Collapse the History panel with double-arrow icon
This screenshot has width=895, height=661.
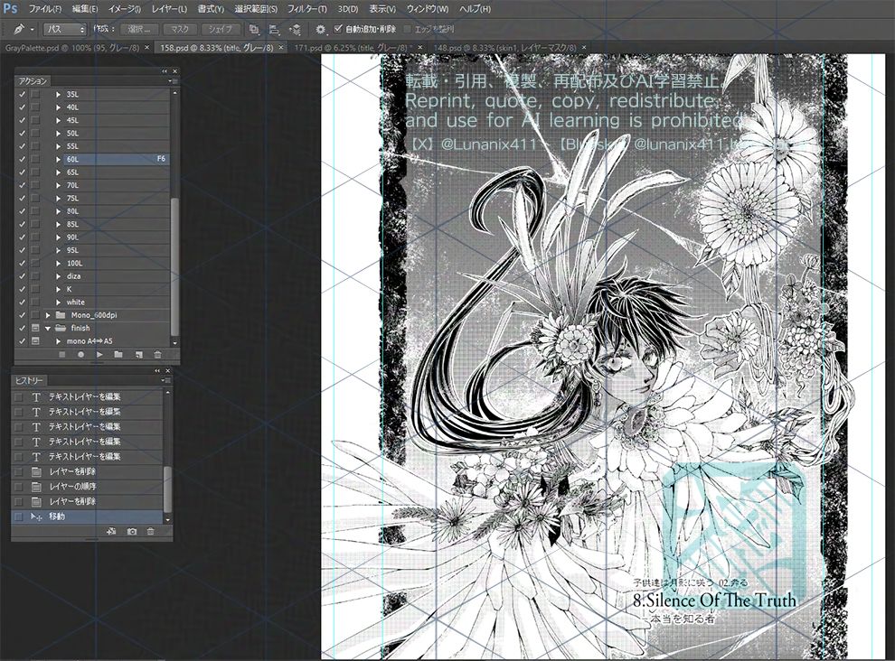(x=157, y=371)
